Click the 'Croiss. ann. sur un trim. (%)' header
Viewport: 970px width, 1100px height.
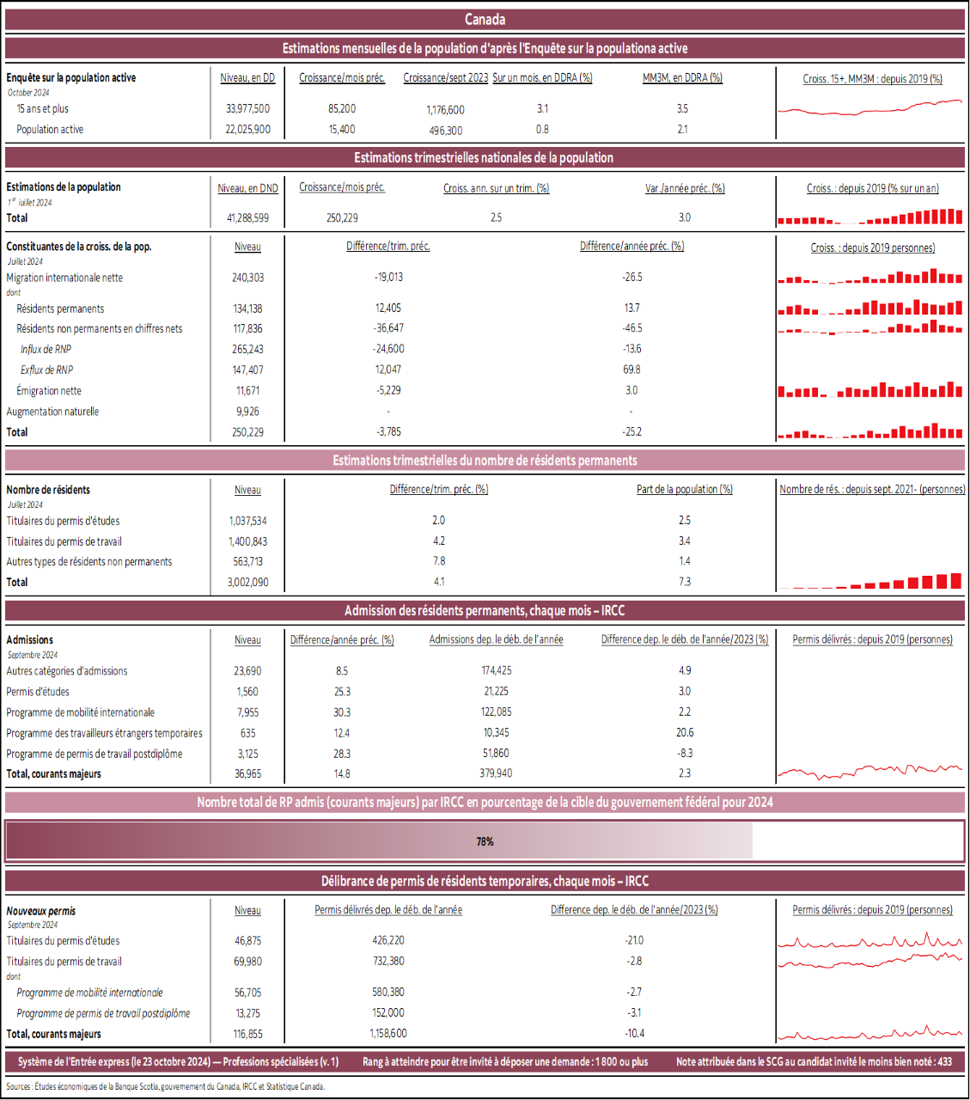(x=496, y=188)
